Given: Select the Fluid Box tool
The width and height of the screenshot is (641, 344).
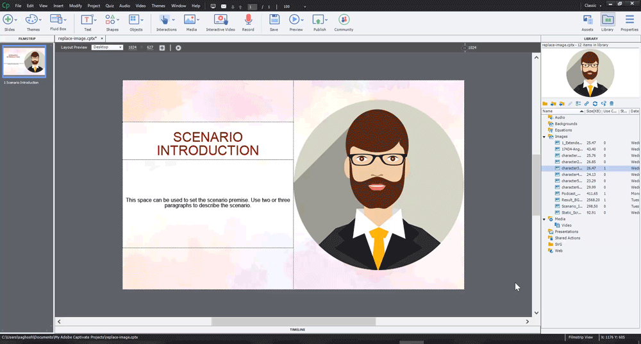Looking at the screenshot, I should click(56, 19).
